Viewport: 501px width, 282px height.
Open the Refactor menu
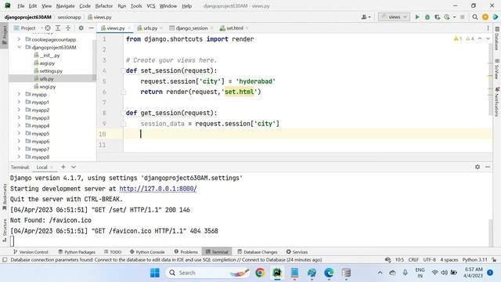[104, 6]
